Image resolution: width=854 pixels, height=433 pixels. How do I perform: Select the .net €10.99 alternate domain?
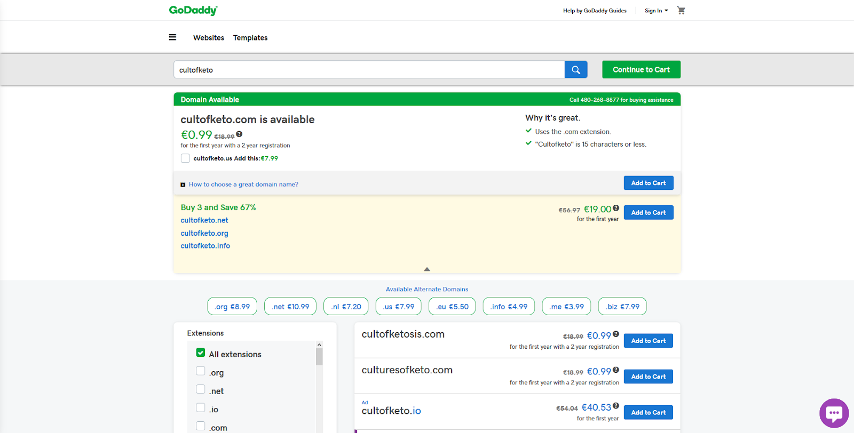(x=290, y=307)
